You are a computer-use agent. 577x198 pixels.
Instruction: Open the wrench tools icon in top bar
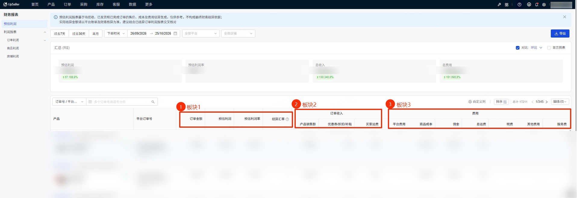click(x=499, y=5)
